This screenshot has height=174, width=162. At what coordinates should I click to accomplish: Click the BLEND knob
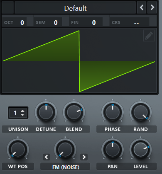[x=74, y=112]
